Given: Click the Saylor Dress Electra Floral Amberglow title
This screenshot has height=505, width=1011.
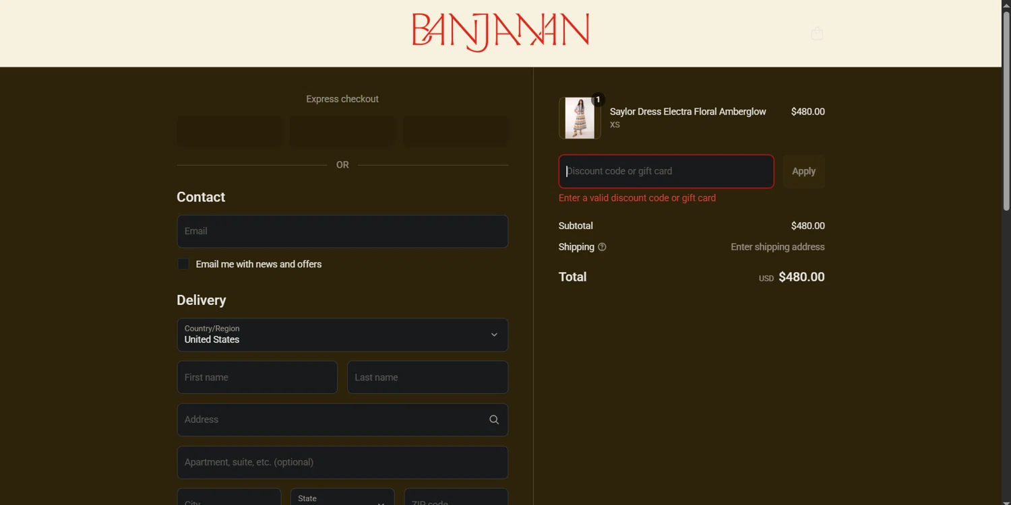Looking at the screenshot, I should [x=687, y=112].
